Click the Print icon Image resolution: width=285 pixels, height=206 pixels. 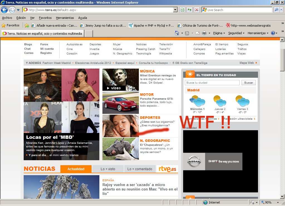204,33
